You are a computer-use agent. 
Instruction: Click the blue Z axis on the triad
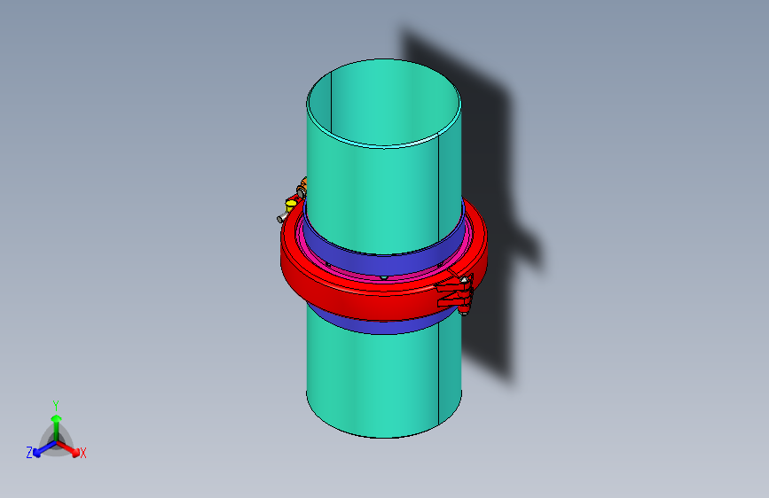(x=44, y=448)
